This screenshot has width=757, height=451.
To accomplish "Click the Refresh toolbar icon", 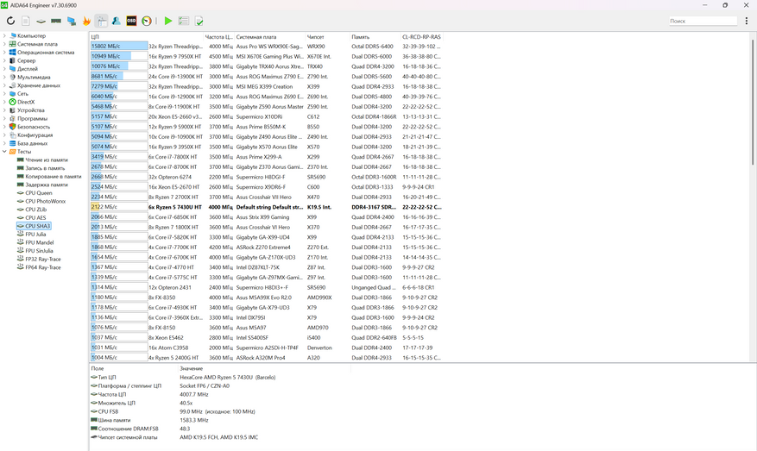I will pyautogui.click(x=10, y=21).
